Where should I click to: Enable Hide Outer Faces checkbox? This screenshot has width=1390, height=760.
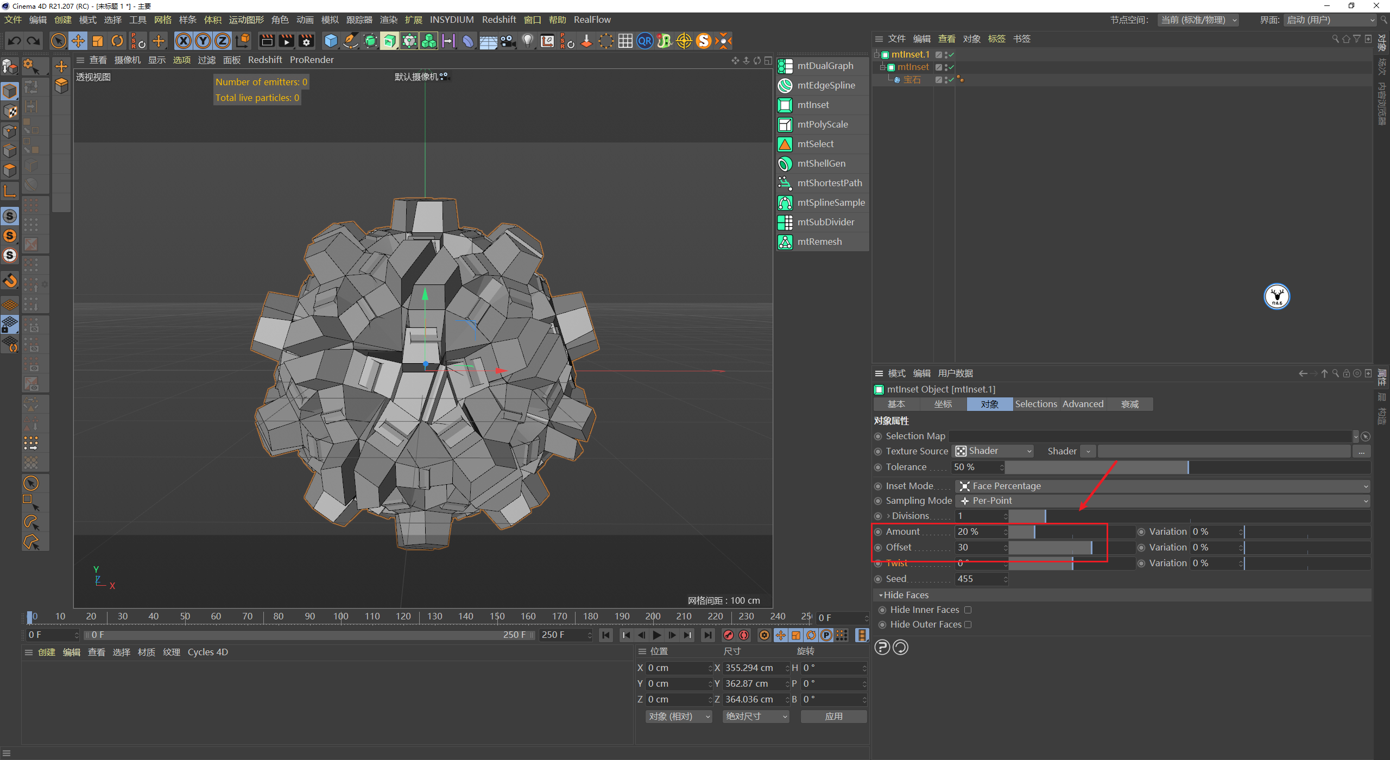pyautogui.click(x=968, y=625)
